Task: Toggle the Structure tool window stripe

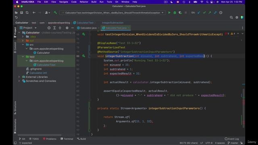Action: pyautogui.click(x=15, y=108)
